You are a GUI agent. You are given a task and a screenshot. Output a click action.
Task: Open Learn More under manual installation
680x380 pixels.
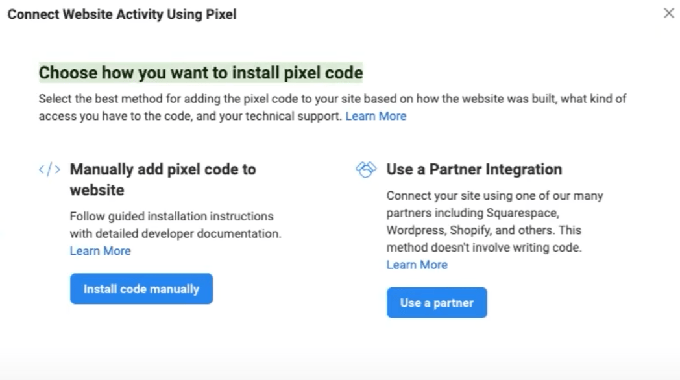(100, 250)
